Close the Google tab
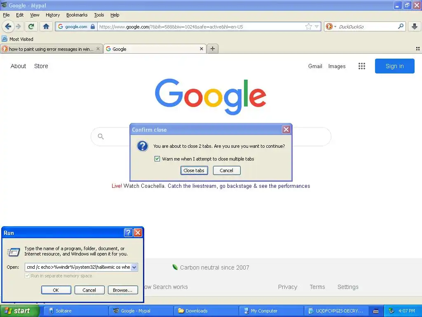The image size is (422, 317). (x=201, y=49)
